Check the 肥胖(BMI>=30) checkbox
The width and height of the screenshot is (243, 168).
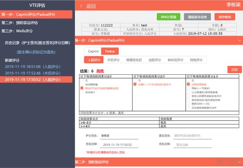(188, 104)
